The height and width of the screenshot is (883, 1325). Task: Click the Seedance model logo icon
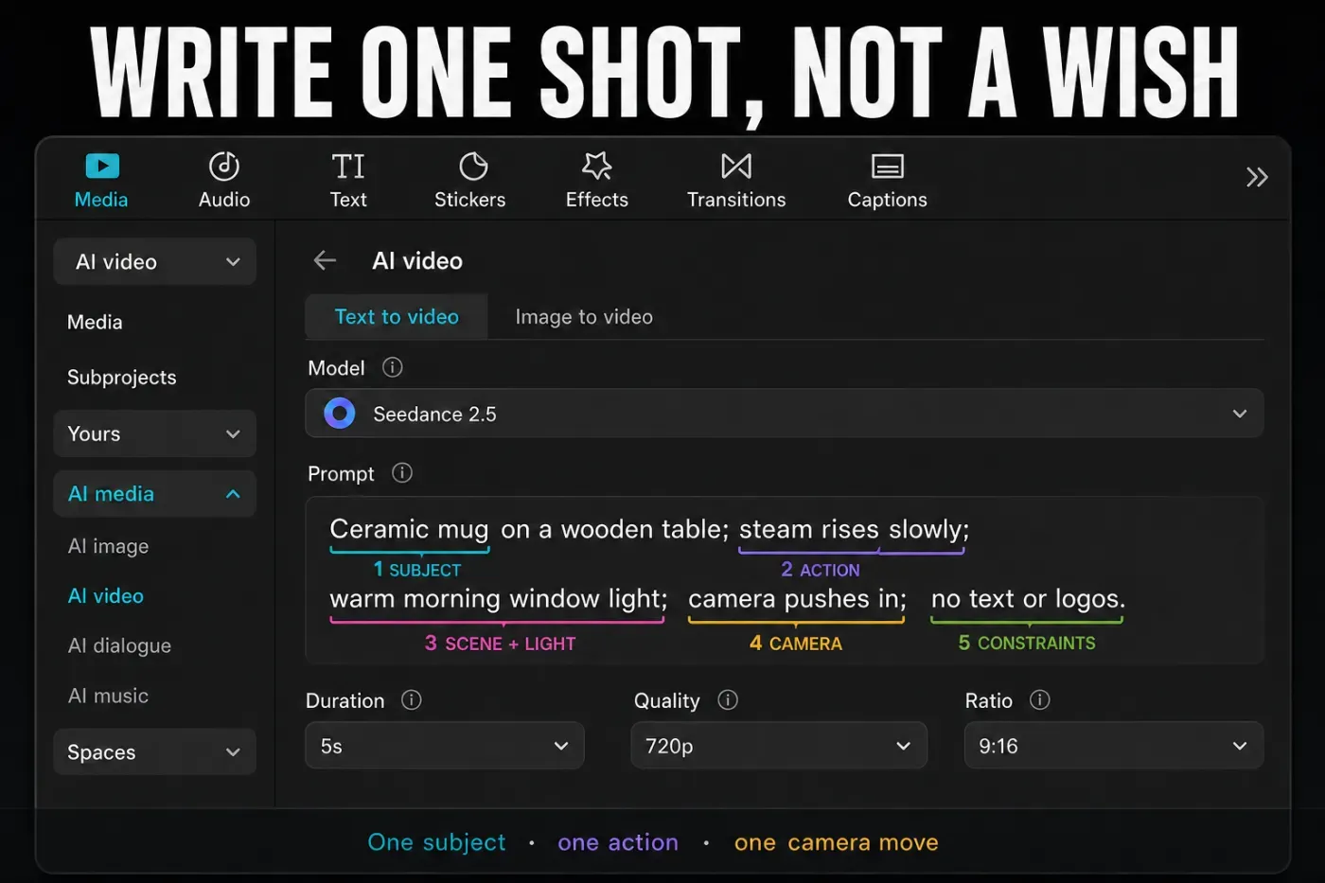(x=340, y=414)
